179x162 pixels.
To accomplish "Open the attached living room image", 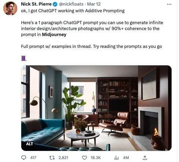I will tap(96, 108).
